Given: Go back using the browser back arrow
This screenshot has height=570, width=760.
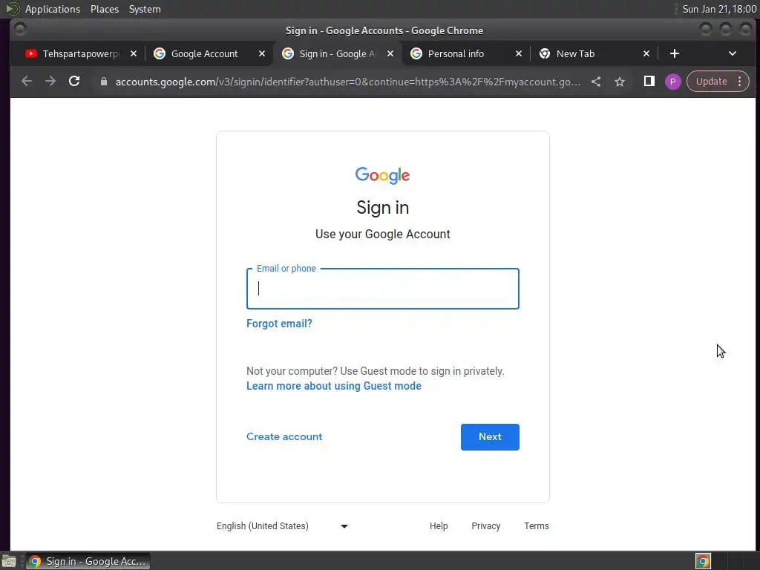Looking at the screenshot, I should (27, 82).
